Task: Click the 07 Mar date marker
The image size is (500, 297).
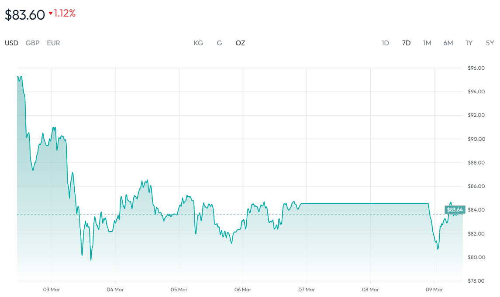Action: (307, 290)
